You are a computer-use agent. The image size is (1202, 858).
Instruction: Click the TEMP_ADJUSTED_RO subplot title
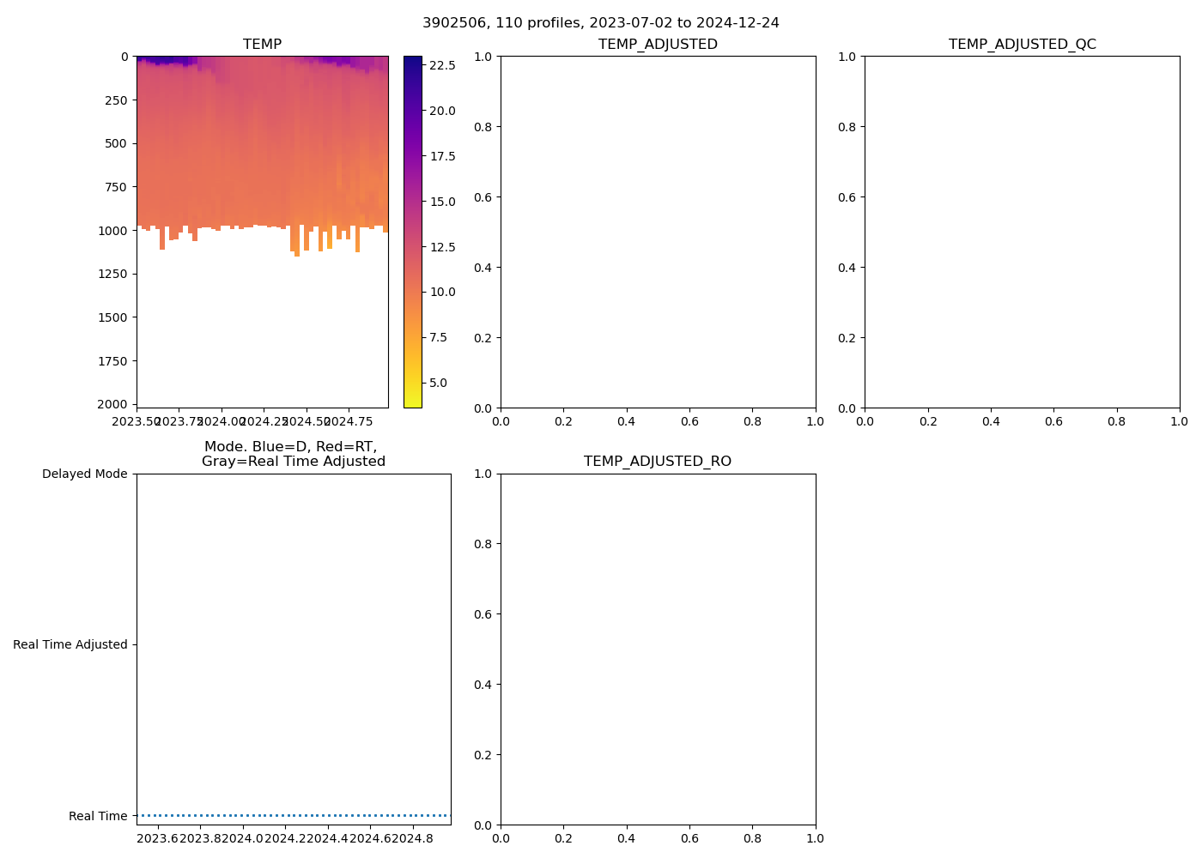pyautogui.click(x=658, y=462)
